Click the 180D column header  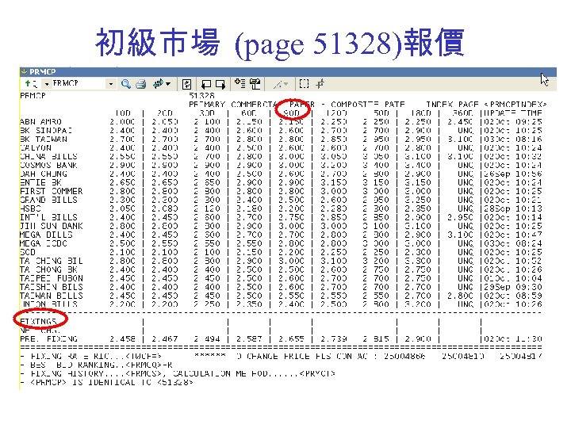coord(420,113)
